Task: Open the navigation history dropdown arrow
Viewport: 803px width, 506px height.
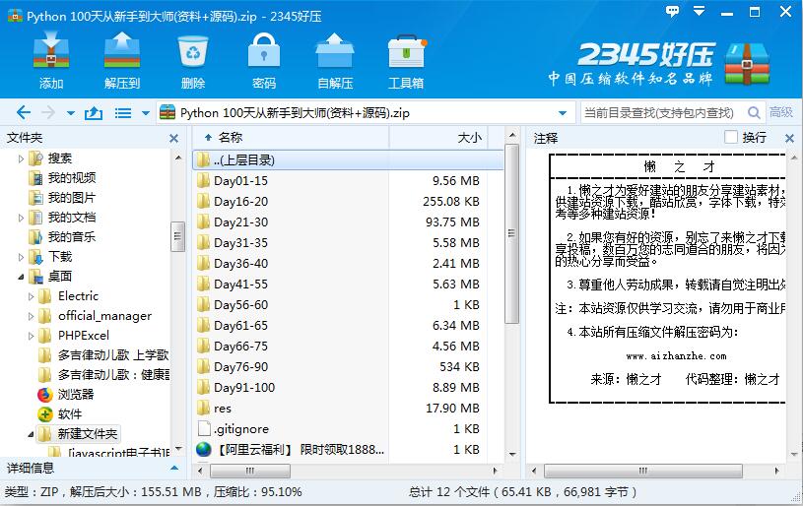Action: point(71,113)
